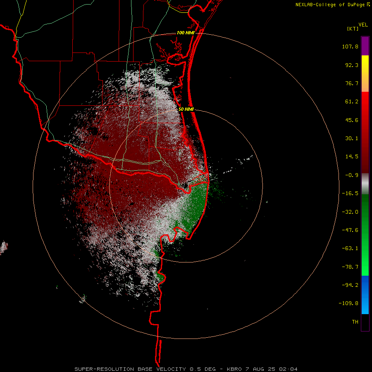Click the 107.8 legend value
The image size is (372, 372).
350,46
